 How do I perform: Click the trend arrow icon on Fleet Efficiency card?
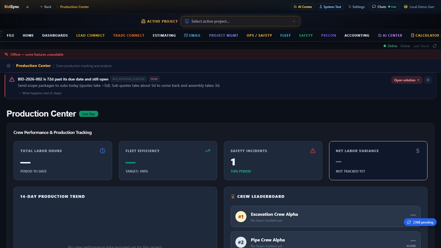click(208, 151)
